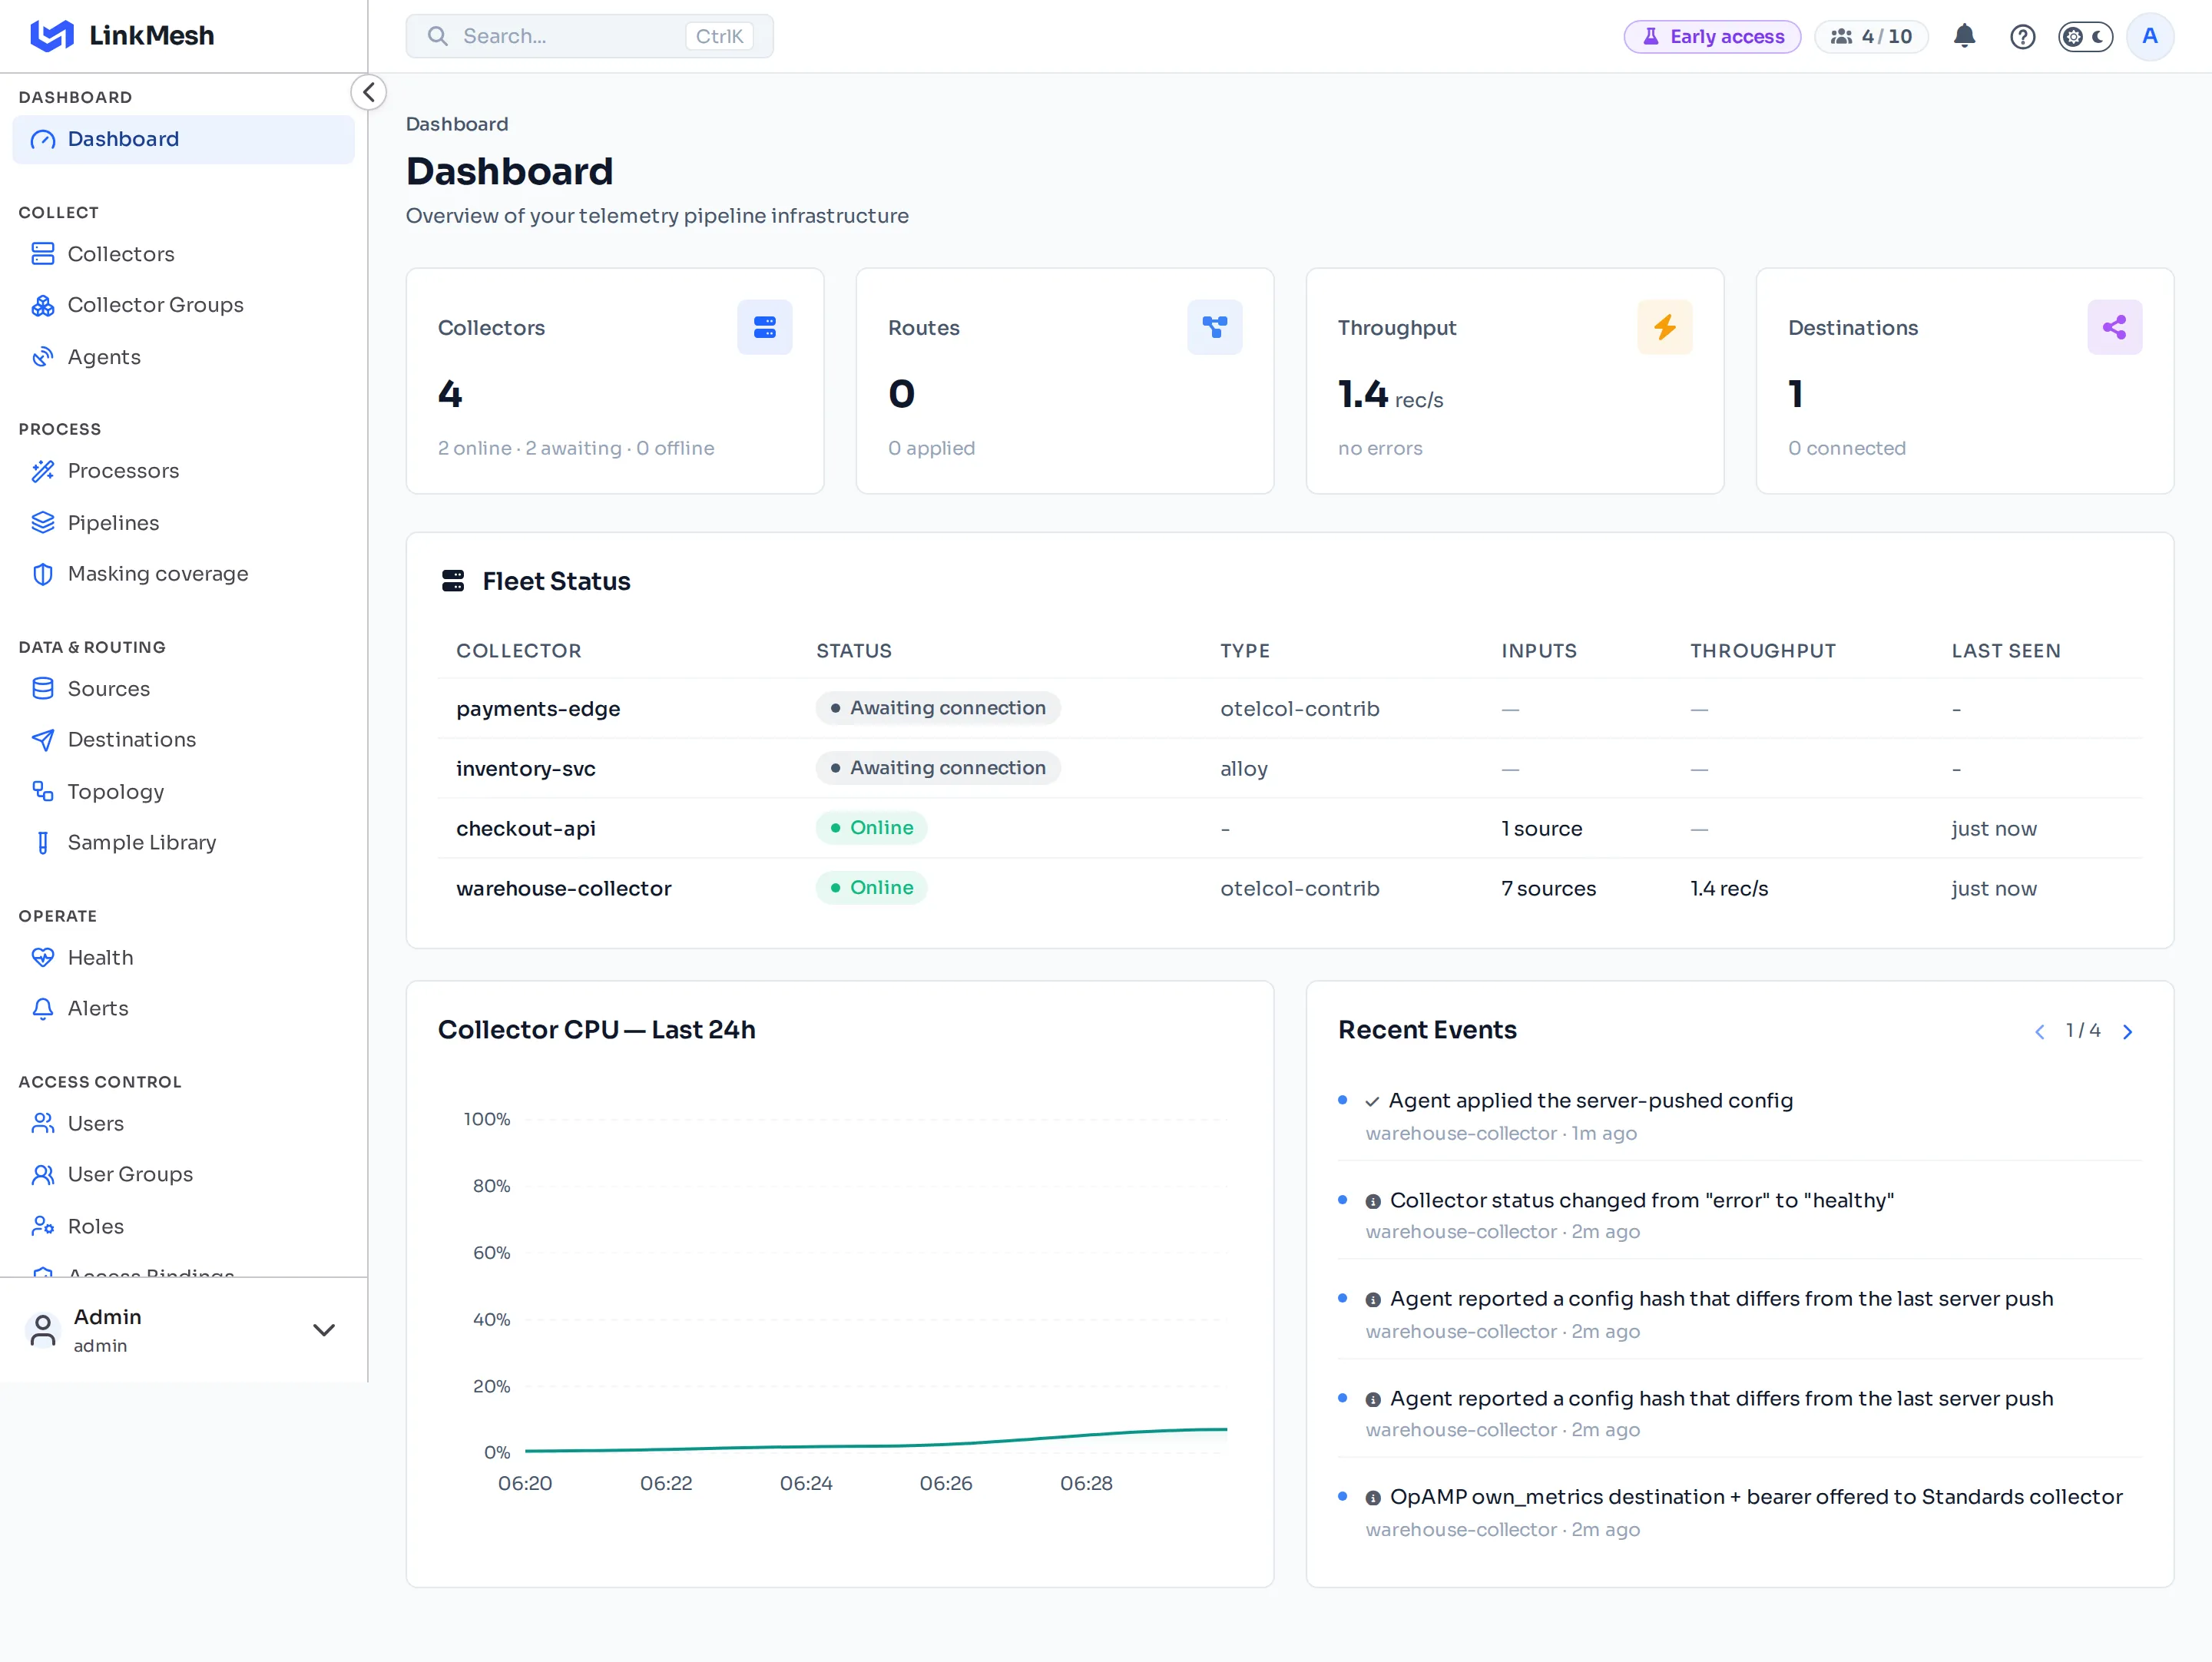Expand the Admin account menu chevron
The height and width of the screenshot is (1662, 2212).
click(x=324, y=1331)
